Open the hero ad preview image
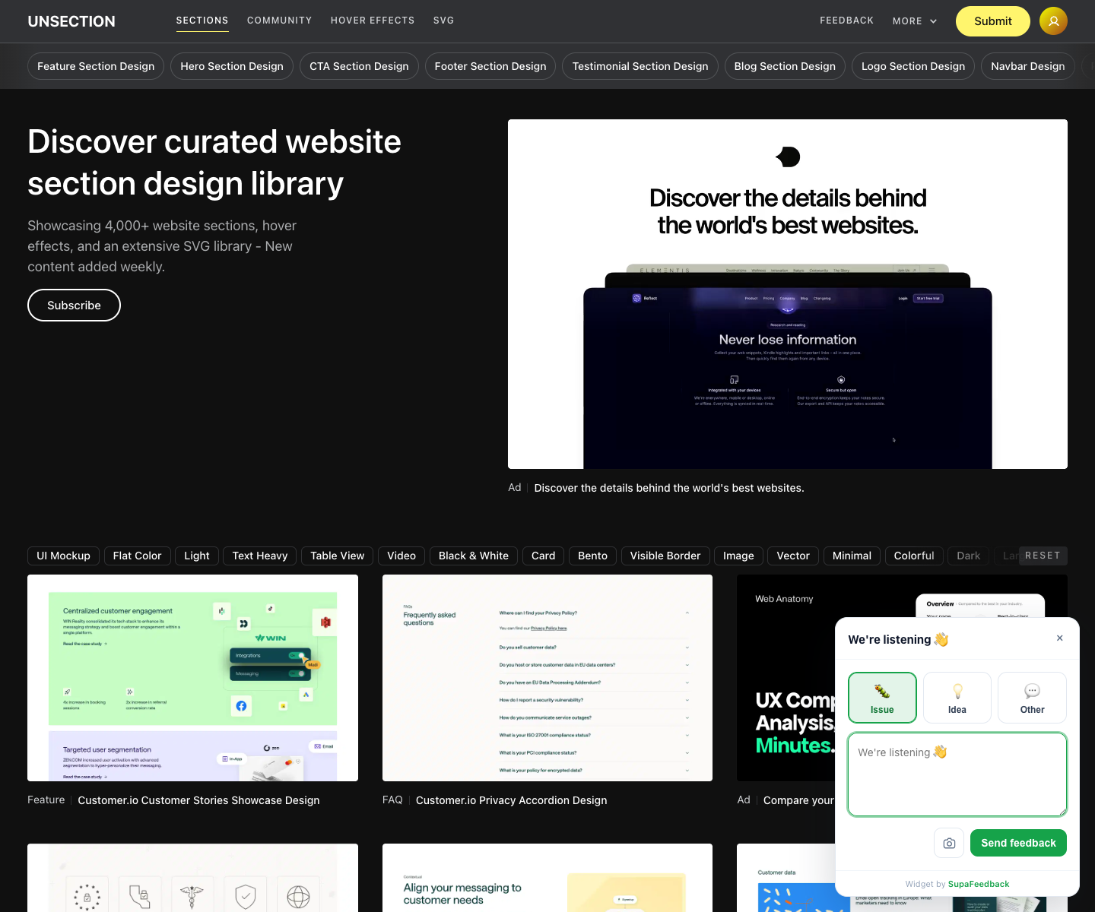 coord(788,294)
